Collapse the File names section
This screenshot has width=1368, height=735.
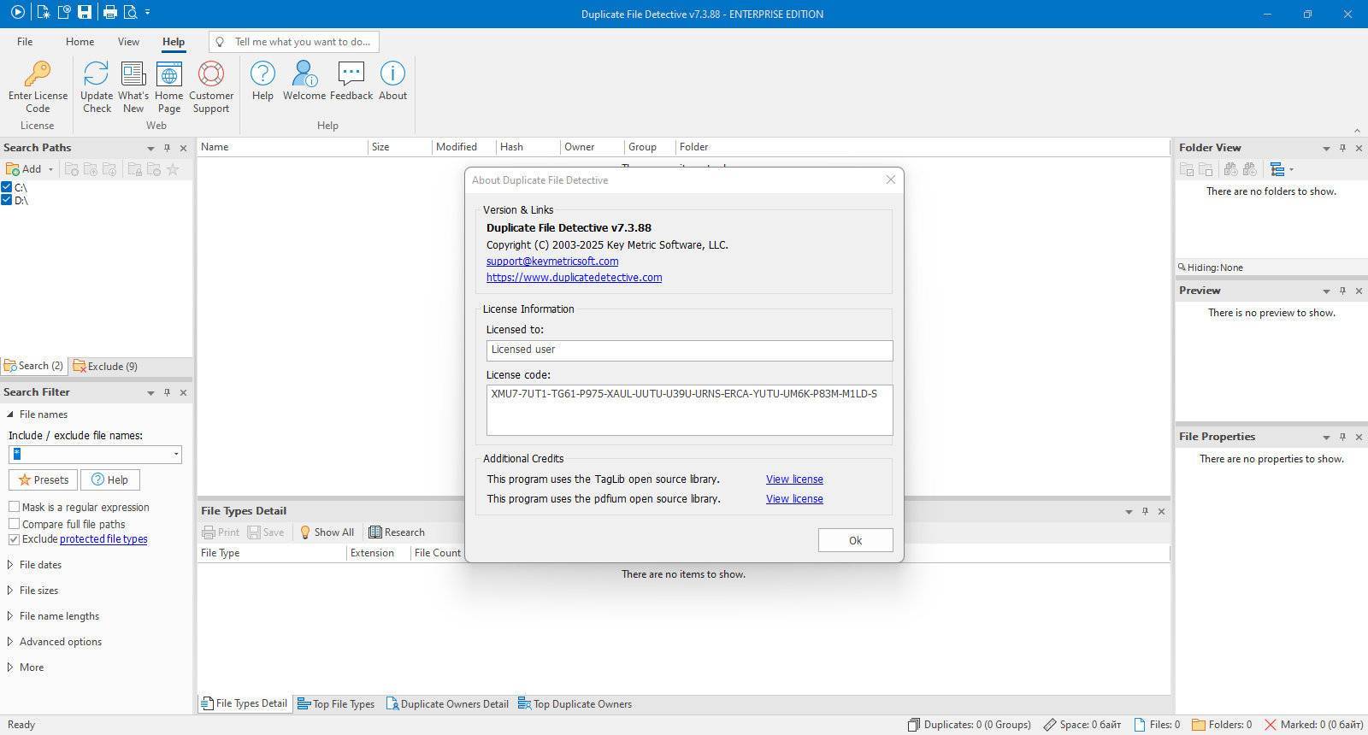coord(10,415)
